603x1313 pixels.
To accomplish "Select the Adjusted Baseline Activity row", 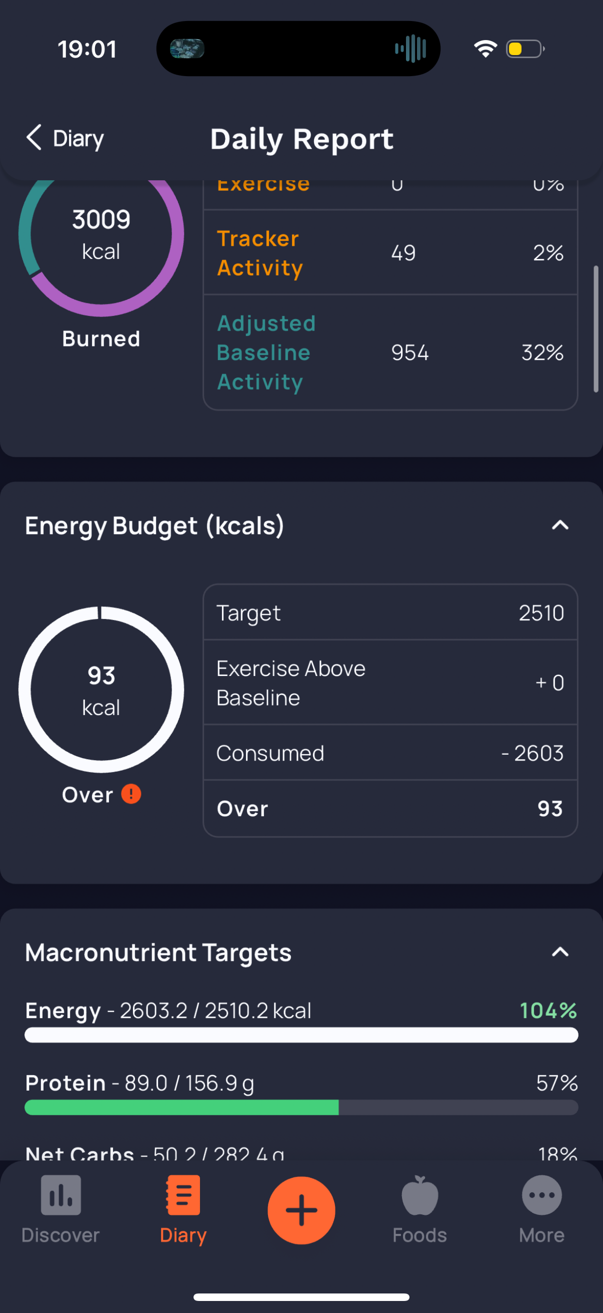I will (x=390, y=352).
